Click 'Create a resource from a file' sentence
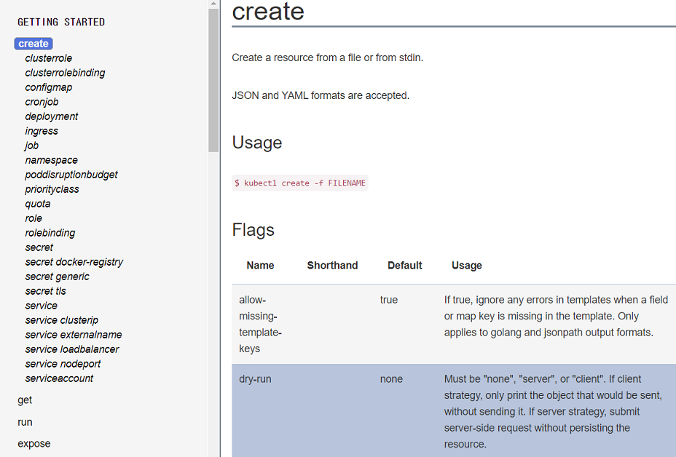The image size is (676, 457). click(328, 57)
